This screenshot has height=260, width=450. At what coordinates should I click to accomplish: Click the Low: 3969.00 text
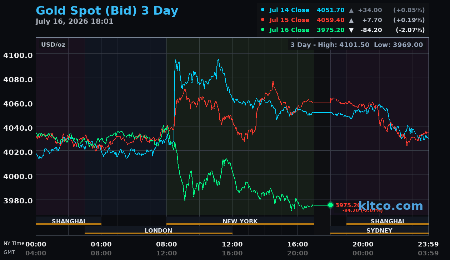point(399,45)
